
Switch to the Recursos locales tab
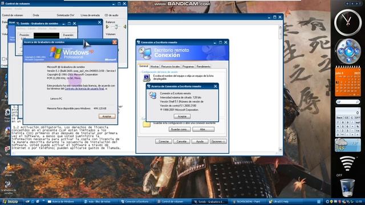coord(171,67)
